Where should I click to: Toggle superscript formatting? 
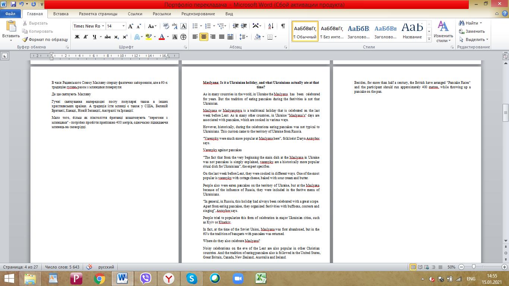click(x=125, y=37)
